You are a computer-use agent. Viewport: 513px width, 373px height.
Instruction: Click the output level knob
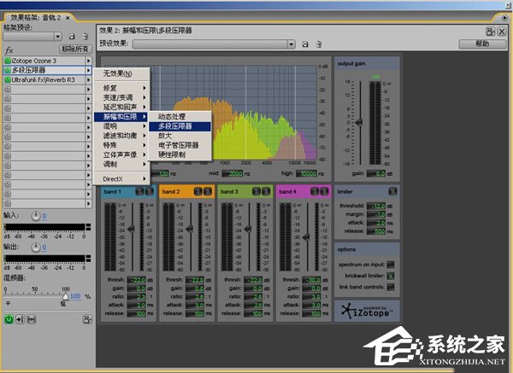(35, 248)
